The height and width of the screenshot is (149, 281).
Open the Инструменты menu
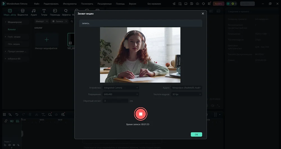[70, 4]
